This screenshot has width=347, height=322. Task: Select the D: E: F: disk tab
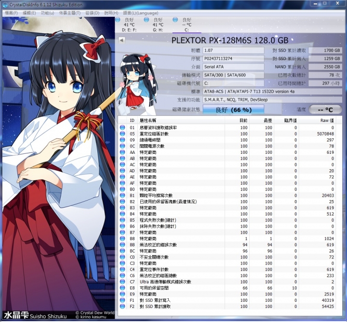[x=129, y=25]
